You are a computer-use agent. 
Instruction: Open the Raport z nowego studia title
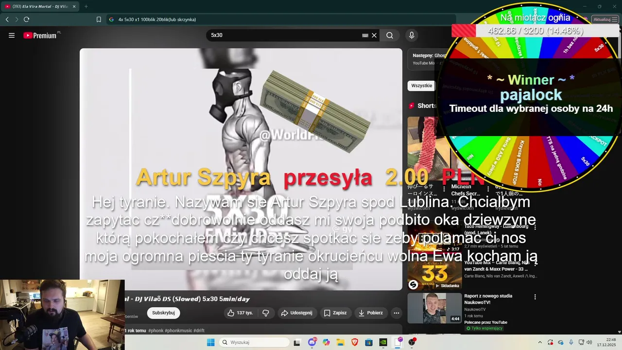(488, 299)
